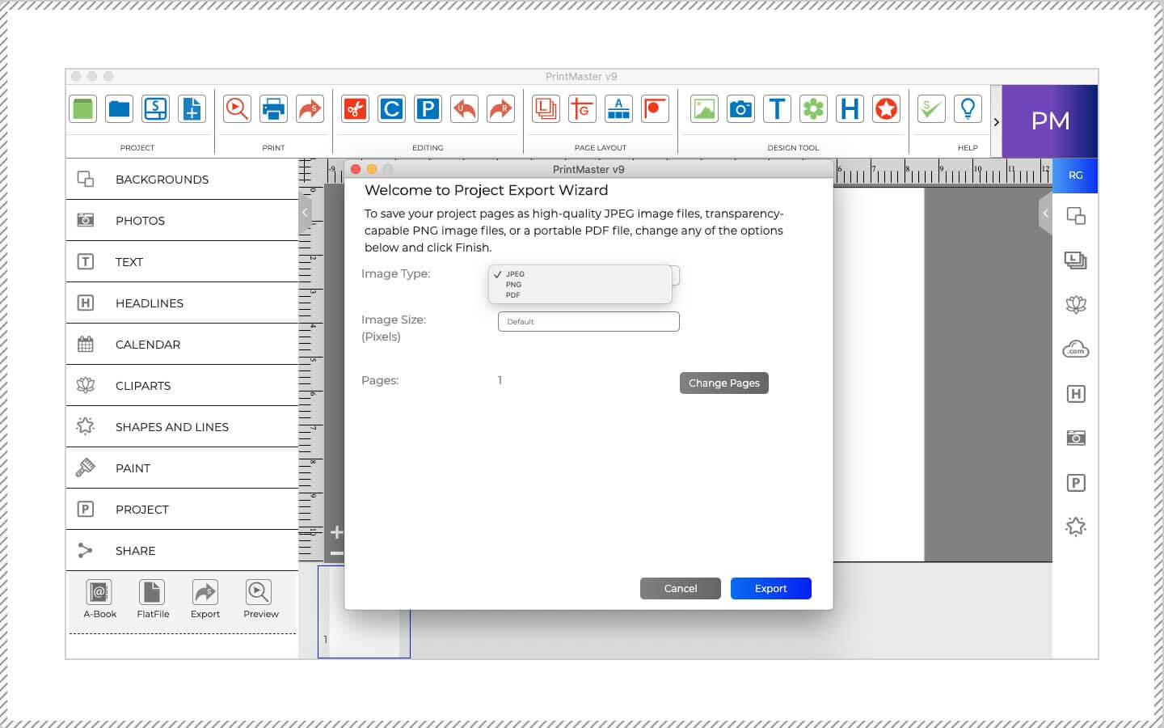Click the H headlines icon in right sidebar

(1075, 394)
